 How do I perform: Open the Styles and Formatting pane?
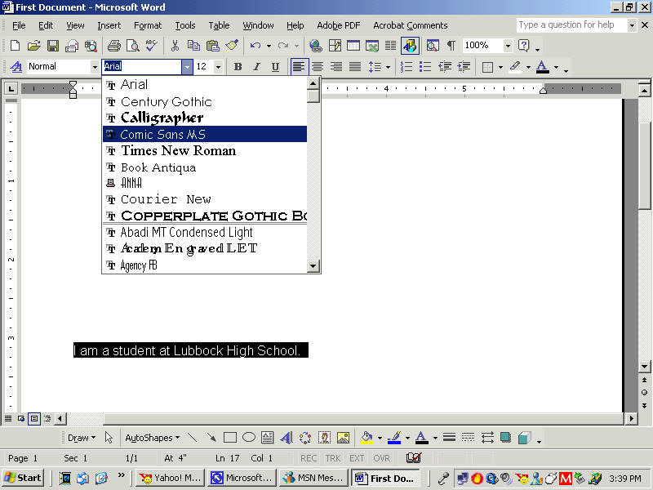point(16,67)
